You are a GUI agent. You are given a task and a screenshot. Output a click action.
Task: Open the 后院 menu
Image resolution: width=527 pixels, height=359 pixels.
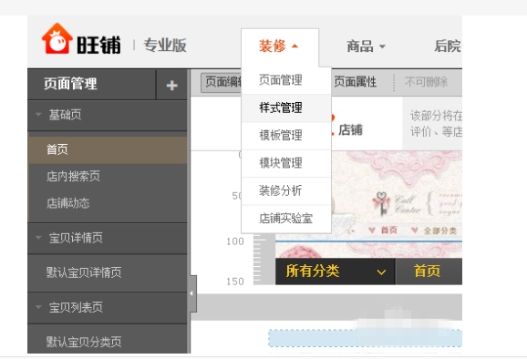tap(448, 46)
